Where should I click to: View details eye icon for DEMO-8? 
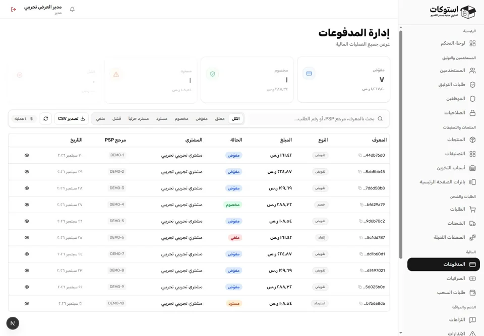[x=27, y=271]
